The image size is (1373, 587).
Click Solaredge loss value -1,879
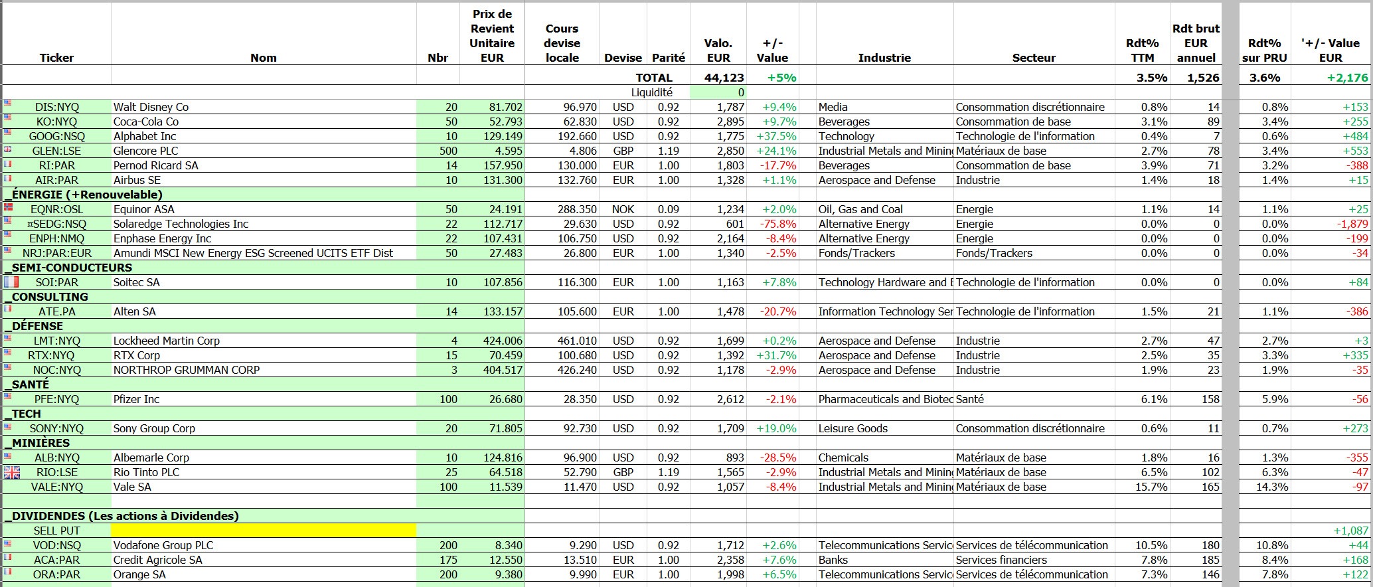(1331, 224)
